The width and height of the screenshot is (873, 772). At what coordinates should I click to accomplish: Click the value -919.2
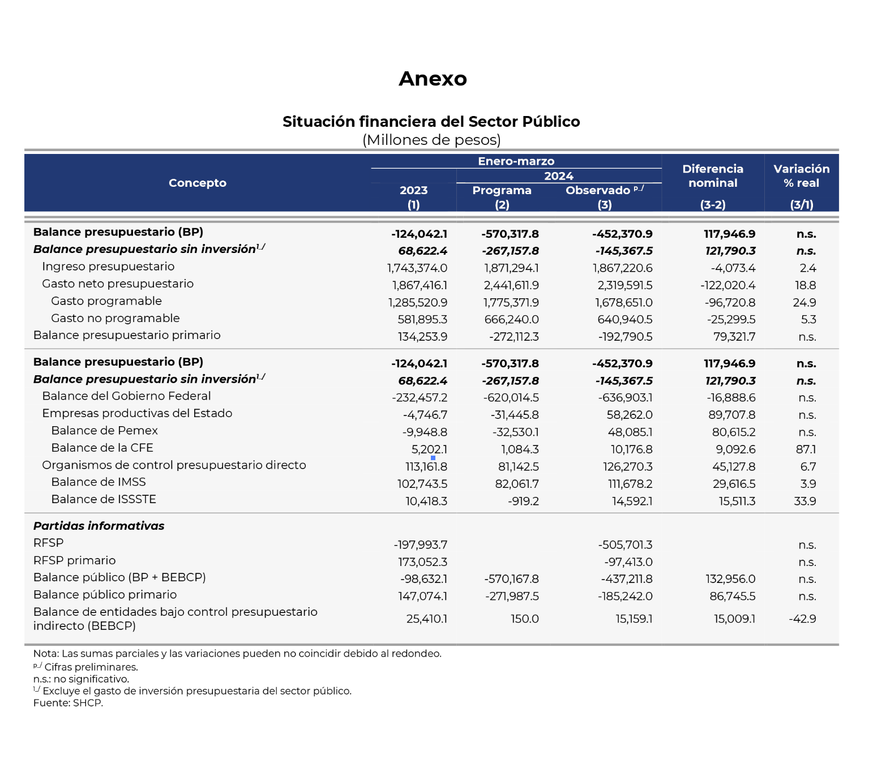click(x=523, y=501)
